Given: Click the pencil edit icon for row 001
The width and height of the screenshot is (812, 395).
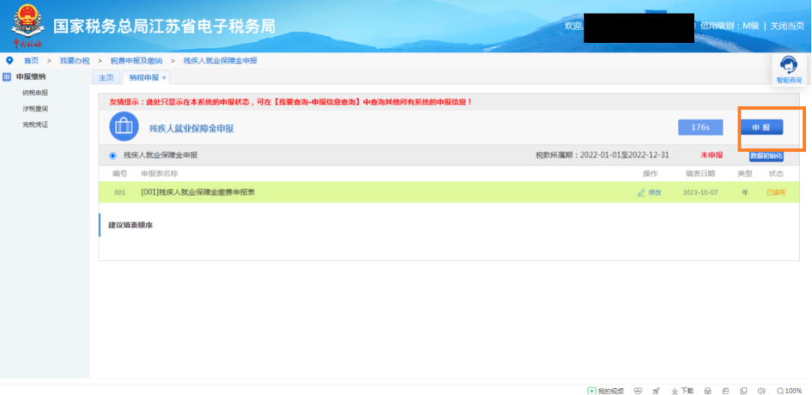Looking at the screenshot, I should [x=641, y=193].
